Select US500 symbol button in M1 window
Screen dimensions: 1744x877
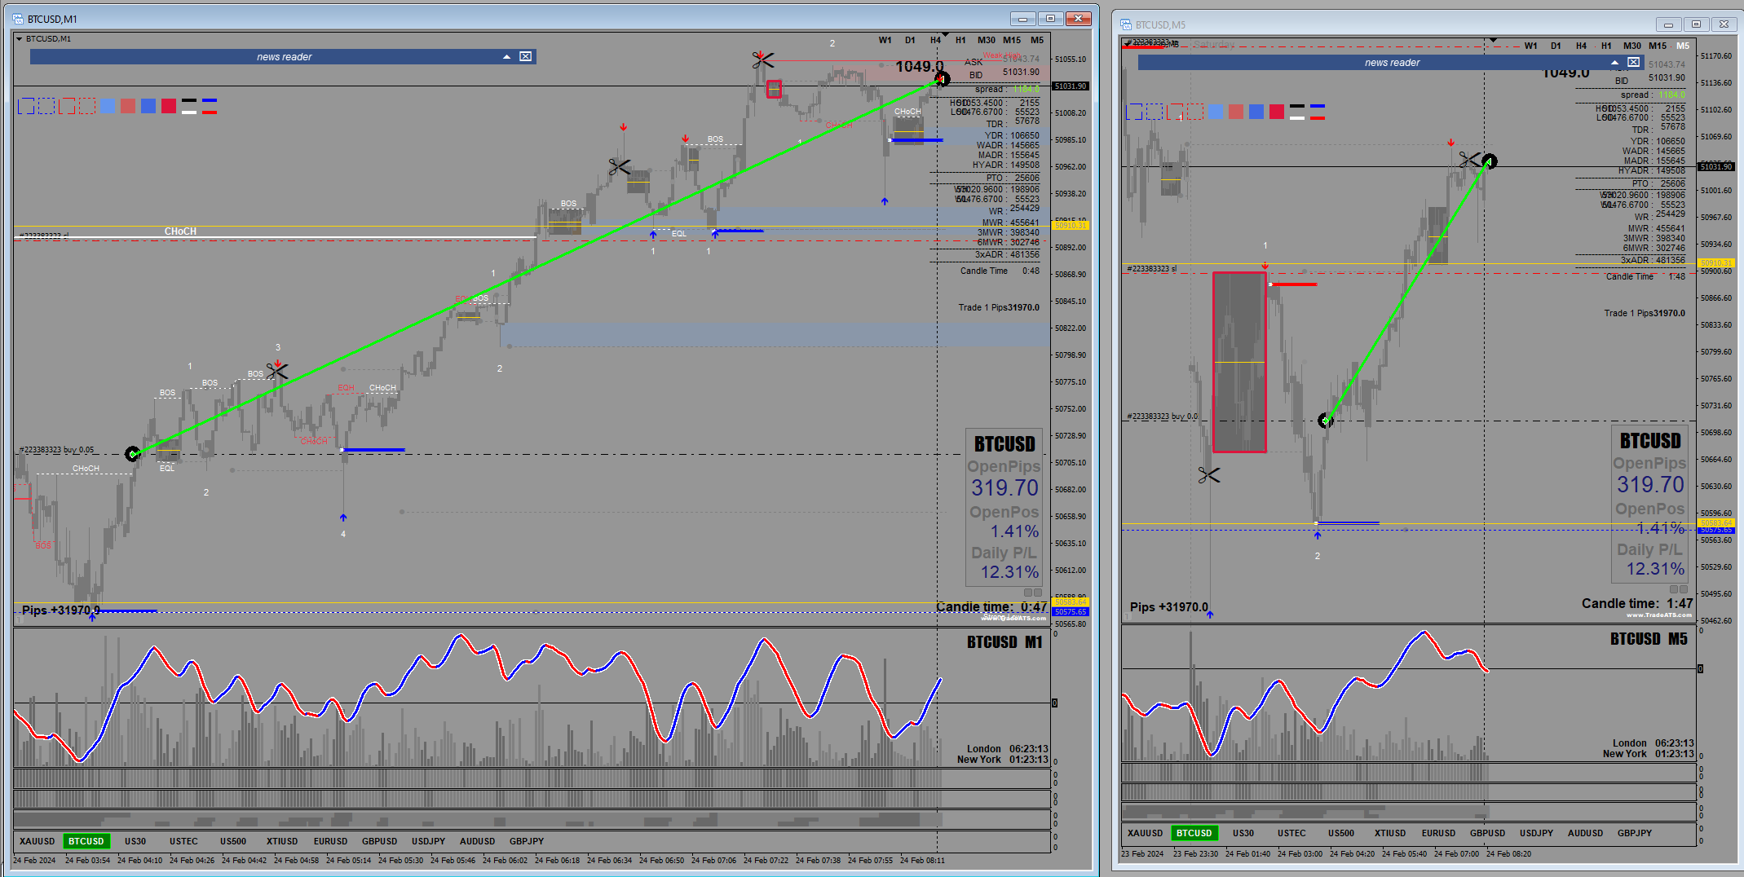[233, 841]
